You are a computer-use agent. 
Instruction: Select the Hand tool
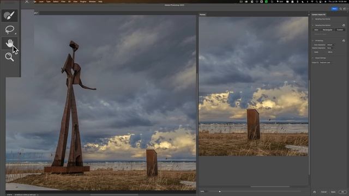click(9, 43)
